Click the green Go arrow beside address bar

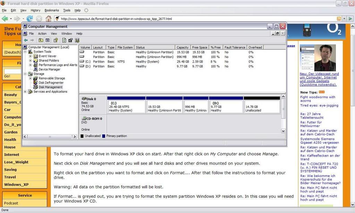350,19
